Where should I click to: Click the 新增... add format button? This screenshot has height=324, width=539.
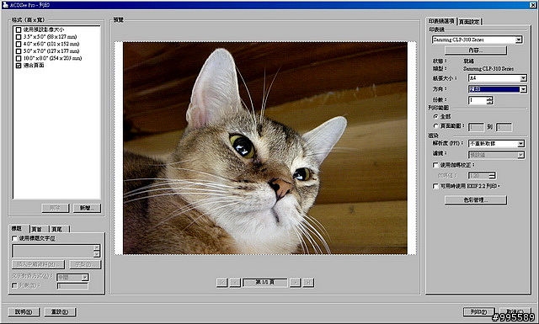[87, 208]
